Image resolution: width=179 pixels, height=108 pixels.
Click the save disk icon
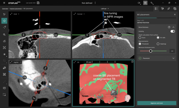38,3
